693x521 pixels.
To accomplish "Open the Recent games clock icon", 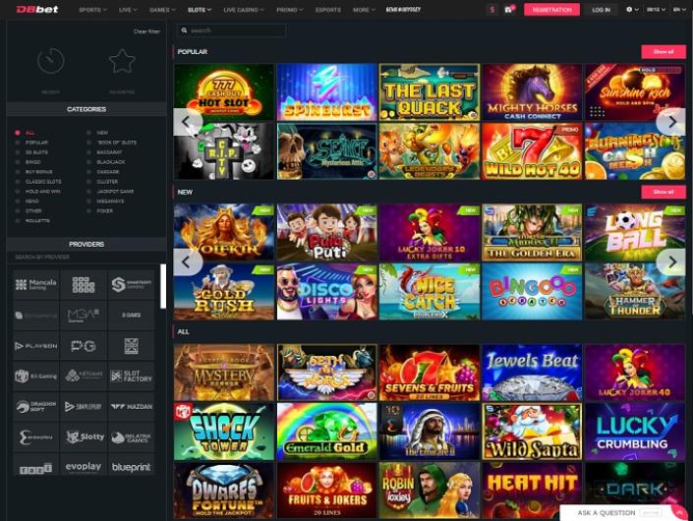I will coord(51,62).
